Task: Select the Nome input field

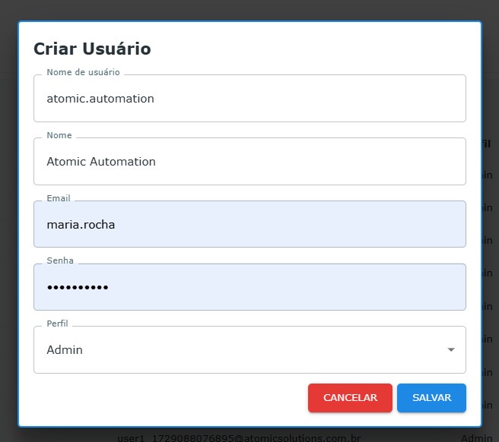Action: (249, 162)
